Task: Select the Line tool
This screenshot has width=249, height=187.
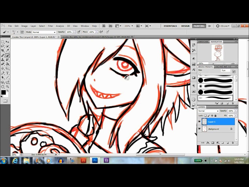Action: (8, 77)
